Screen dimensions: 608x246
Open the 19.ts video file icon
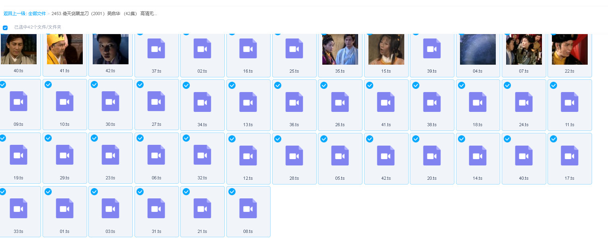click(x=19, y=155)
